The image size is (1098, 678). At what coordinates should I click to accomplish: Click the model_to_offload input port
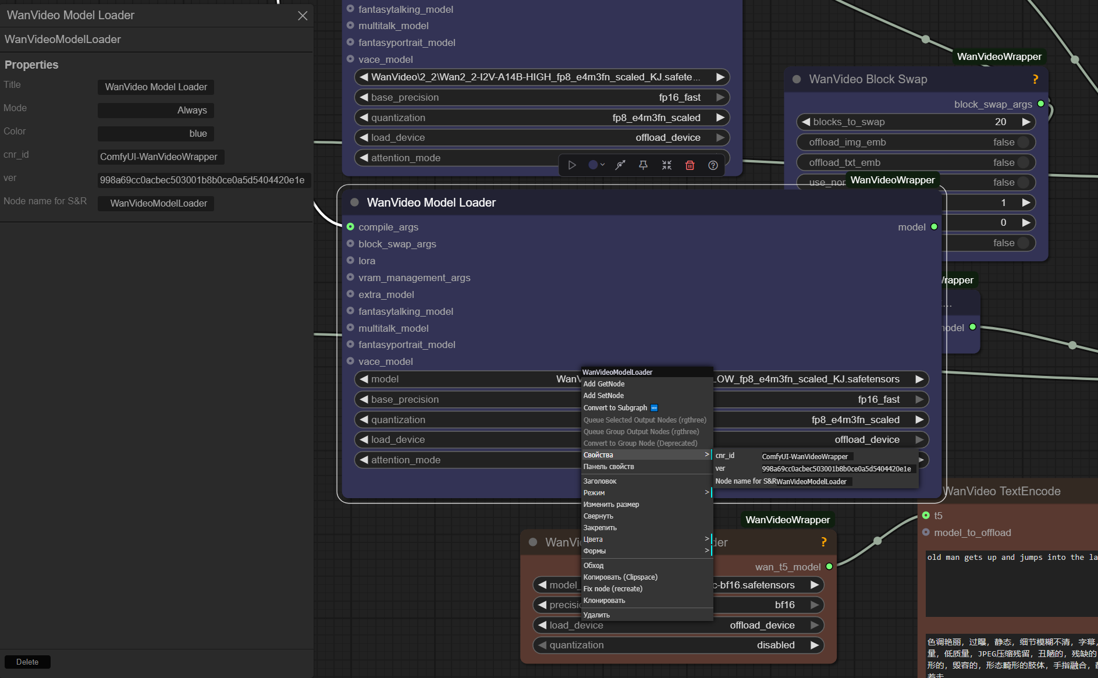(x=926, y=533)
